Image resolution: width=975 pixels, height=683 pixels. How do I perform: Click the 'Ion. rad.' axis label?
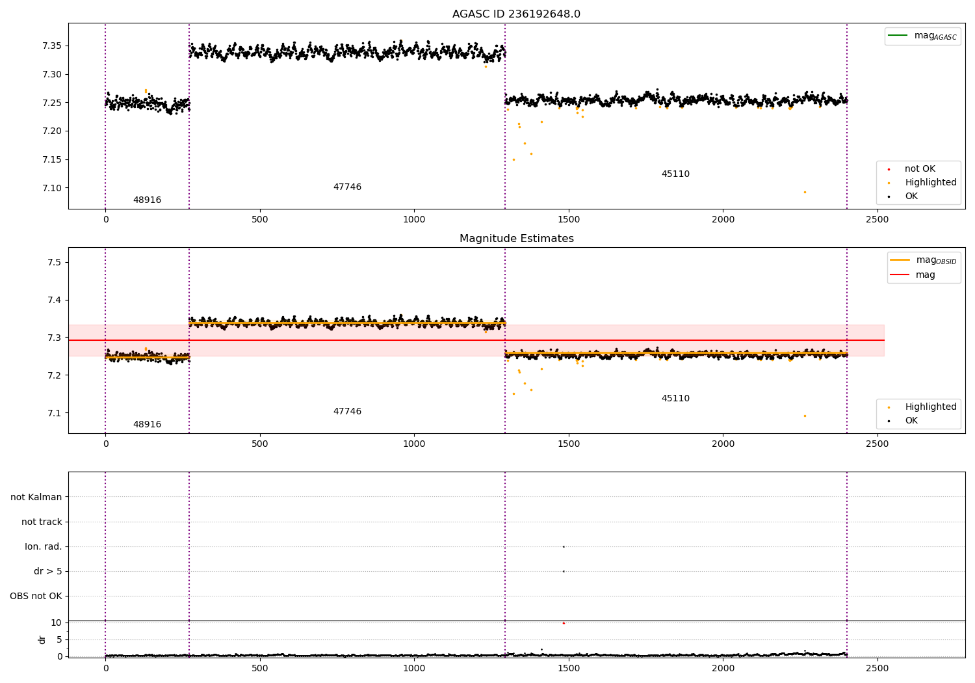click(44, 546)
